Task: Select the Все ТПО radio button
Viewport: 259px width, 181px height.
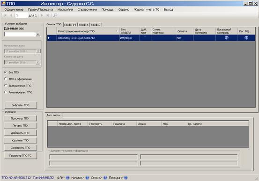Action: tap(6, 72)
